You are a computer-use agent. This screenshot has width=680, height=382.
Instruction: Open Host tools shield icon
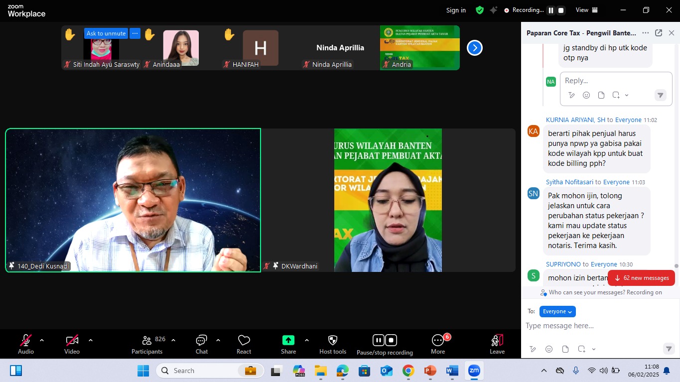click(x=333, y=340)
